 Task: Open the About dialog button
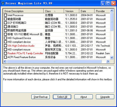point(83,97)
